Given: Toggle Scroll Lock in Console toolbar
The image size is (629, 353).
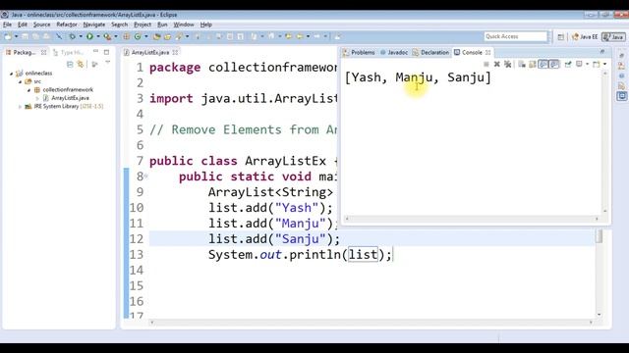Looking at the screenshot, I should (x=533, y=64).
